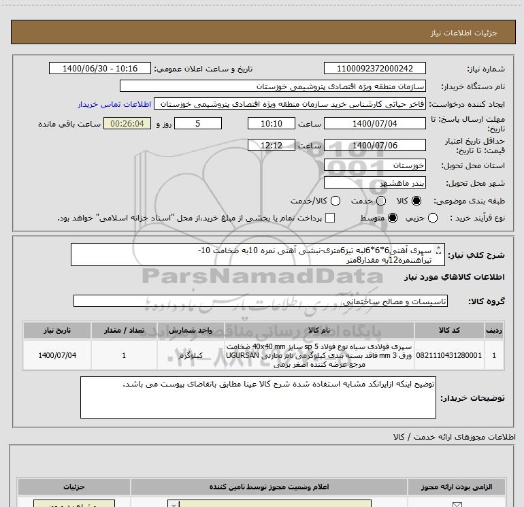Click the کیلوگرم unit cell

pyautogui.click(x=191, y=355)
